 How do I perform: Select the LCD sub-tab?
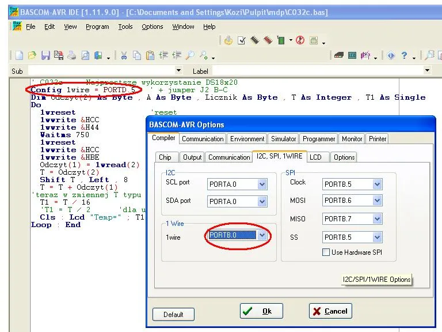tap(315, 157)
